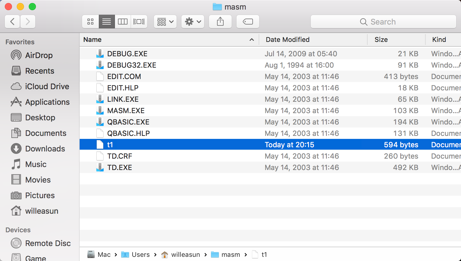Click masm in the path bar

click(x=225, y=254)
